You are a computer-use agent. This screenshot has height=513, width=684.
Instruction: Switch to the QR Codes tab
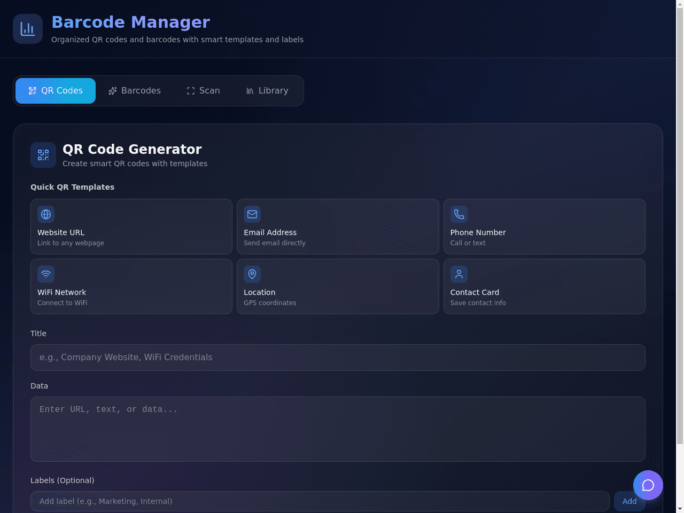(x=56, y=91)
